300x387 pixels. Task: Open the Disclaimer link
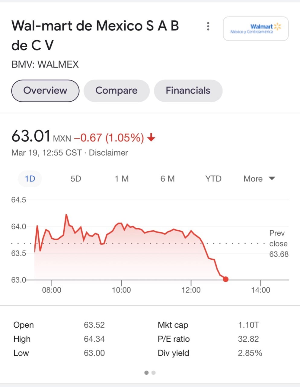108,153
